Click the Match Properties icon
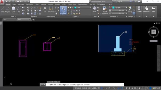The width and height of the screenshot is (161, 90). coord(105,10)
